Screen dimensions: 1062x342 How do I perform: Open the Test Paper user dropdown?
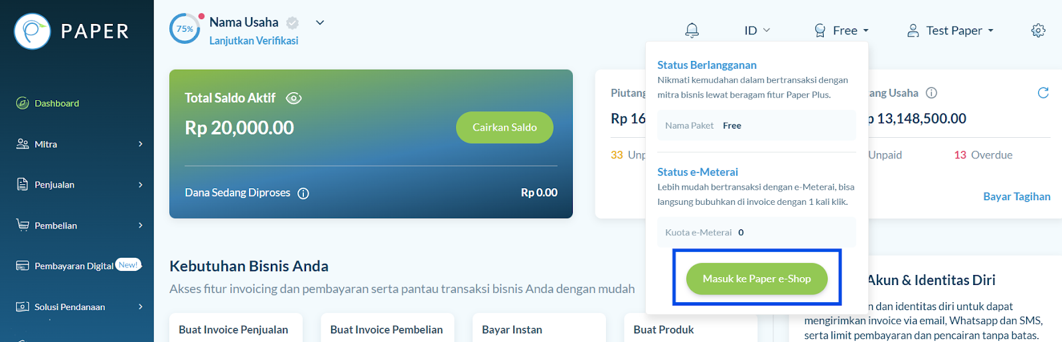950,30
